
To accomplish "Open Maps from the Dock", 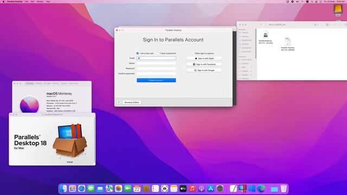I will point(110,188).
